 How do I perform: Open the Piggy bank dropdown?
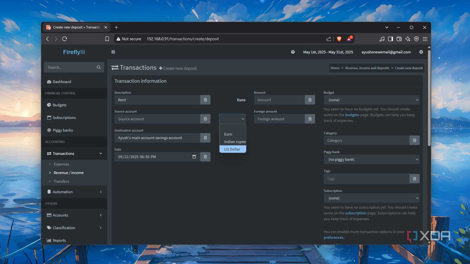tap(372, 160)
